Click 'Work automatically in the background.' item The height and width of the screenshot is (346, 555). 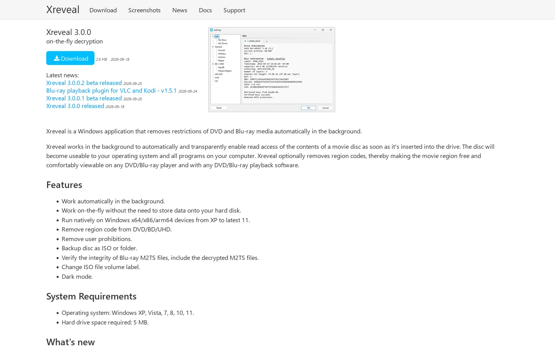(x=113, y=201)
